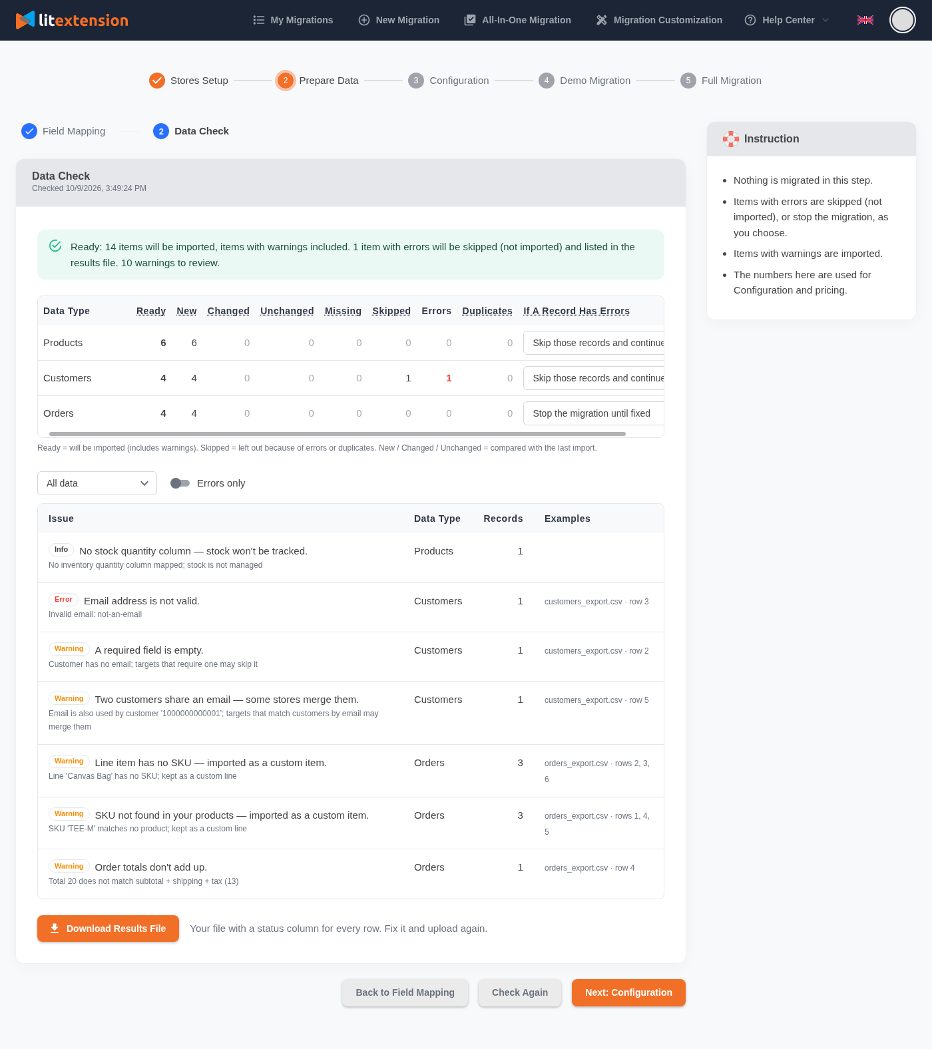Click the red Customers errors count

coord(449,378)
